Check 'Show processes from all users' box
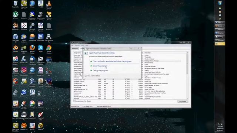 click(x=74, y=101)
